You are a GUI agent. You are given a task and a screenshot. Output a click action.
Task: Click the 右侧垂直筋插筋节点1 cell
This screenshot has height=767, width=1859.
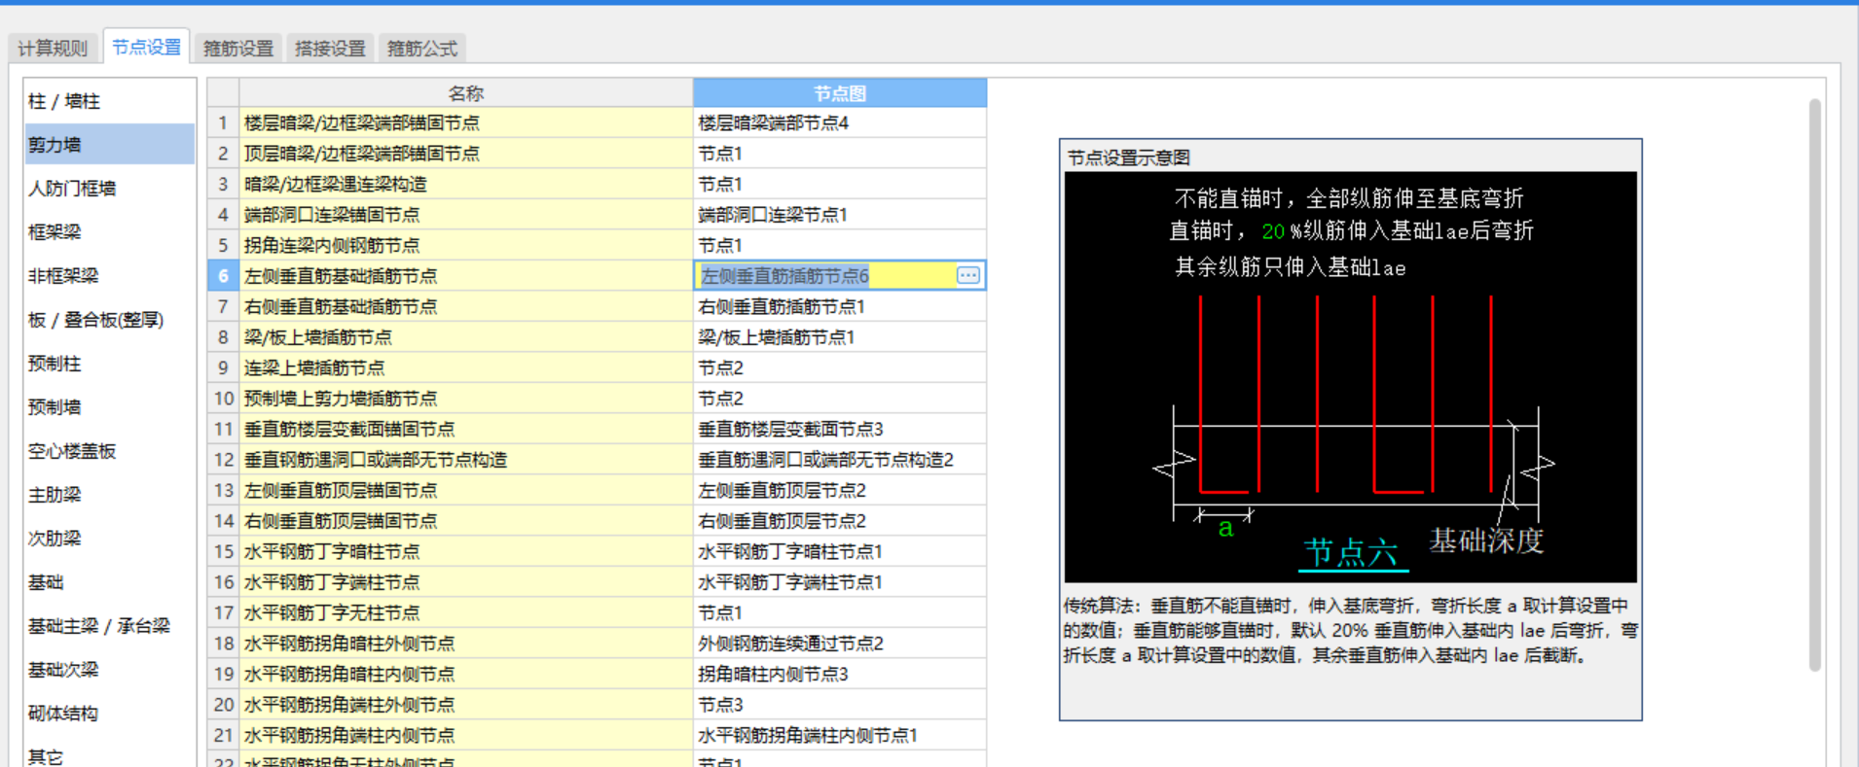pyautogui.click(x=840, y=306)
